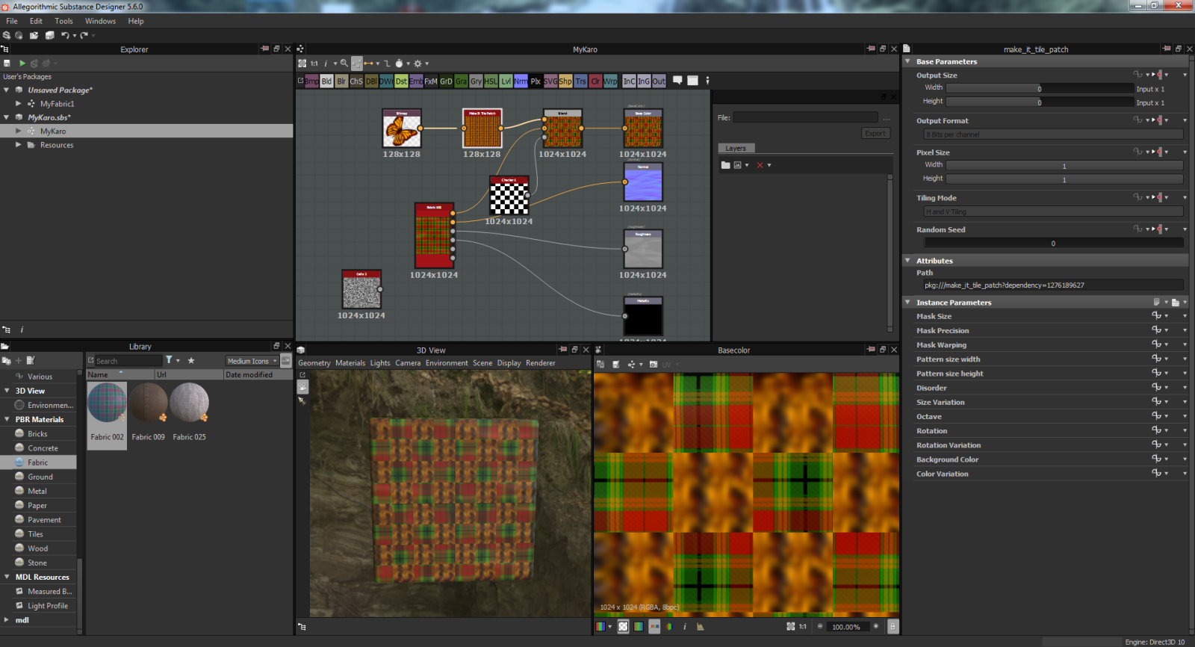Open the Tiling Mode dropdown
The image size is (1195, 647).
pyautogui.click(x=1053, y=211)
